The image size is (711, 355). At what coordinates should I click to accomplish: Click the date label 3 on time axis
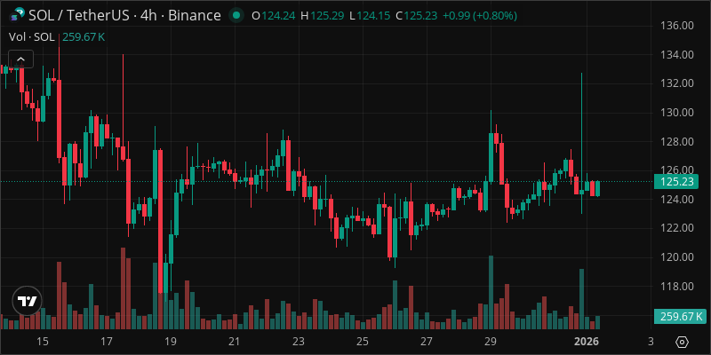[651, 341]
